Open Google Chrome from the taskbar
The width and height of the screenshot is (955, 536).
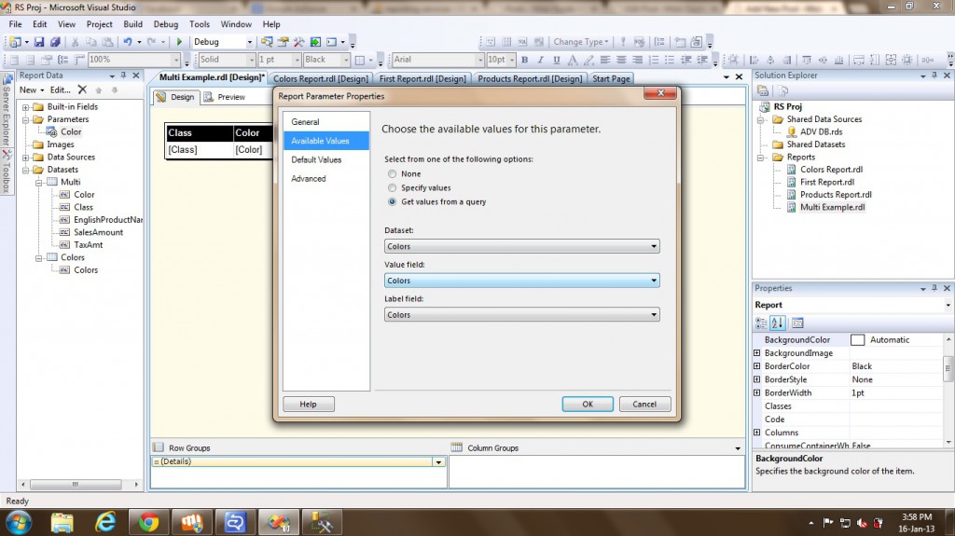tap(146, 520)
